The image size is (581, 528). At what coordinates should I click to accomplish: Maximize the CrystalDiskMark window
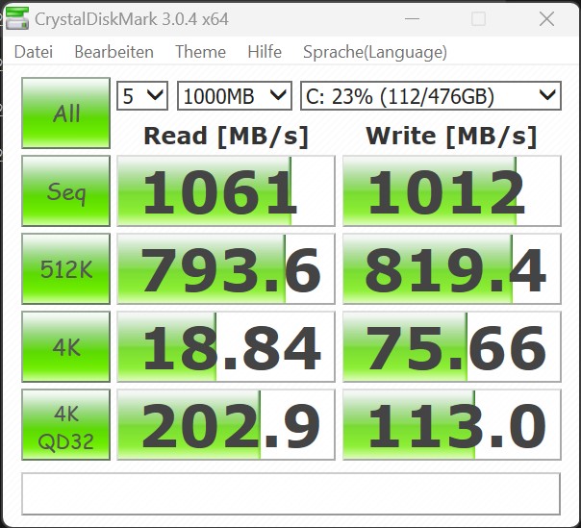(x=478, y=19)
